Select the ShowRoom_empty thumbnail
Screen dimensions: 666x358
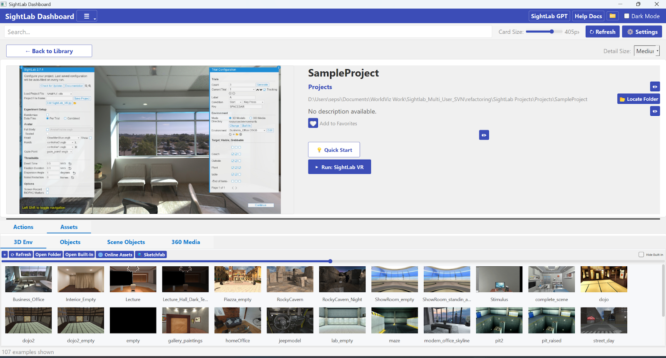point(395,279)
